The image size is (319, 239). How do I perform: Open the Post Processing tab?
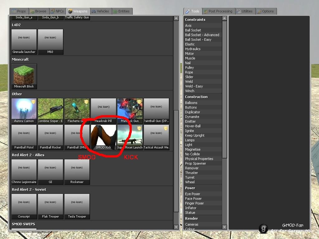pyautogui.click(x=218, y=11)
